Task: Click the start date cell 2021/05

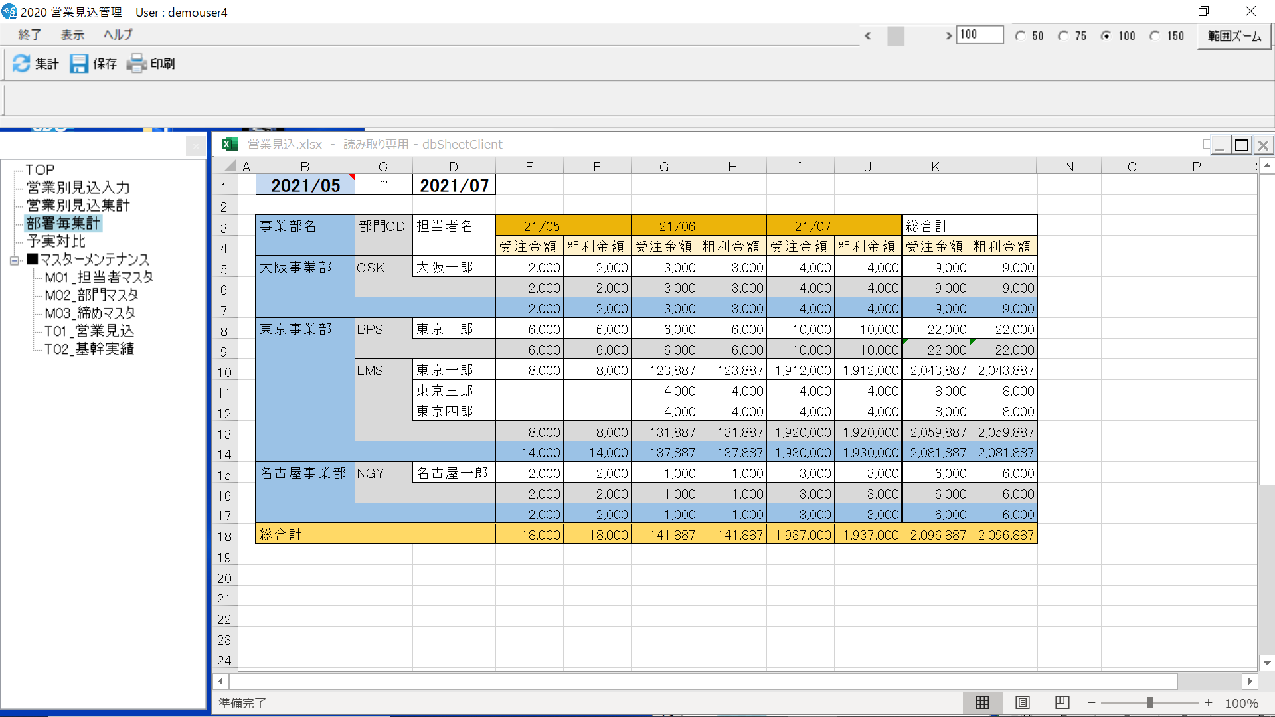Action: (x=305, y=185)
